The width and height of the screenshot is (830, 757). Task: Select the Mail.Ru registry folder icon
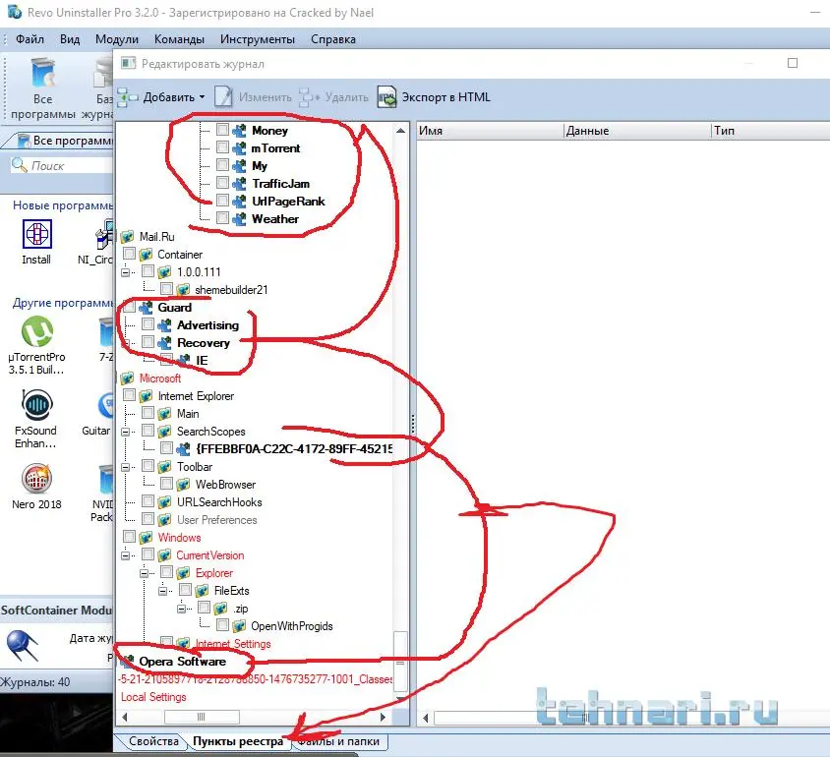pos(127,237)
